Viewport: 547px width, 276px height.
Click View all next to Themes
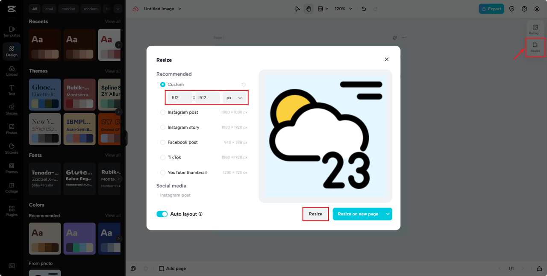[113, 71]
